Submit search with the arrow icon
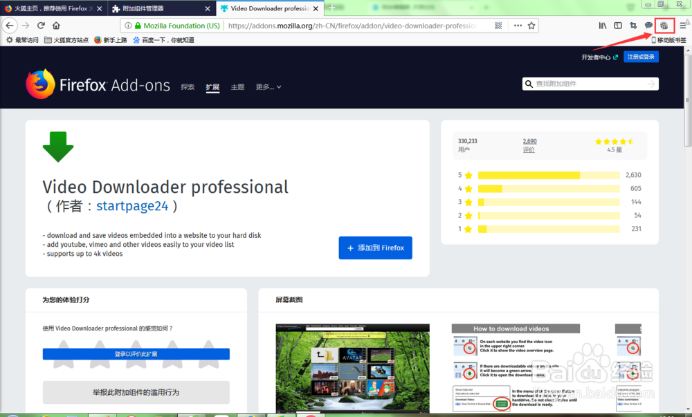Viewport: 692px width, 417px height. 651,84
